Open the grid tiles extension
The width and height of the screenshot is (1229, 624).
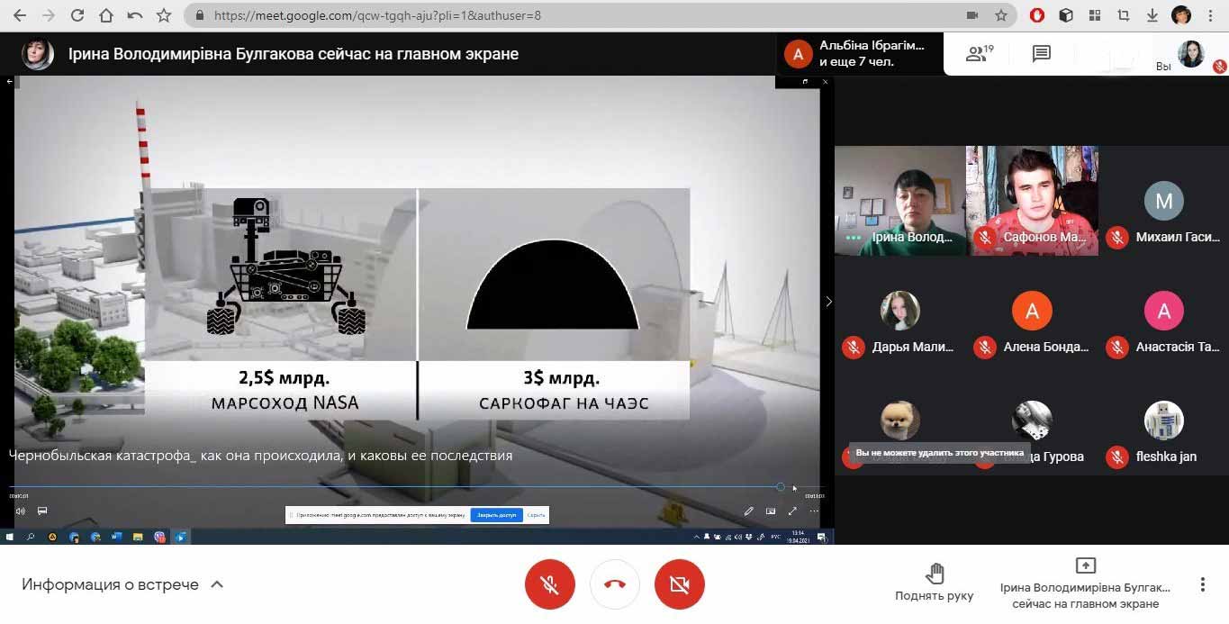tap(1095, 15)
